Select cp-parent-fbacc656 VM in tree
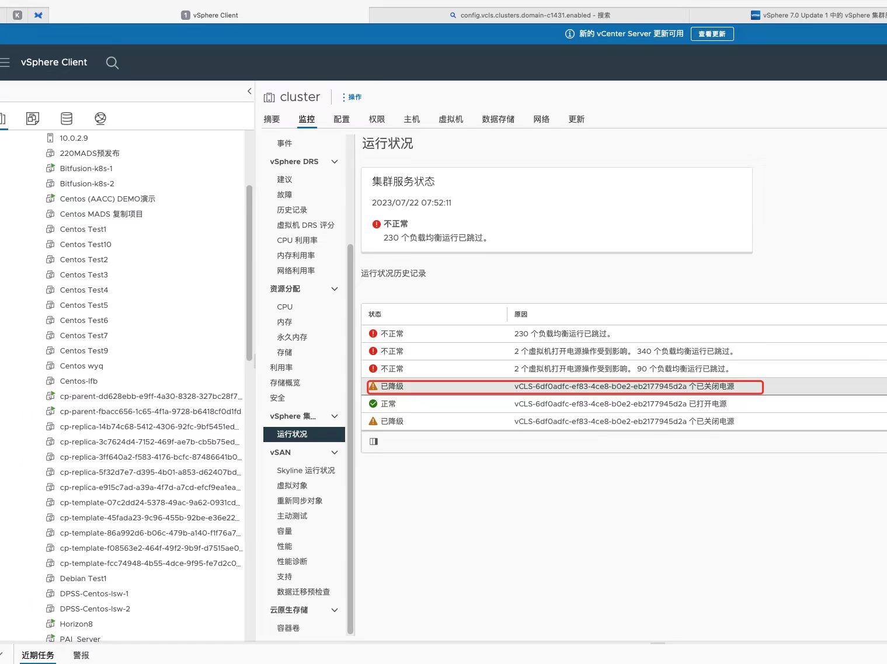 click(x=150, y=411)
